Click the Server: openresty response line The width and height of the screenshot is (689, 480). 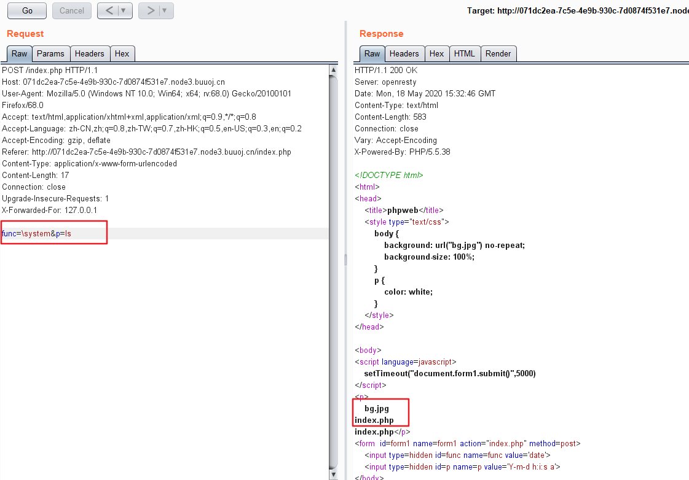[385, 82]
